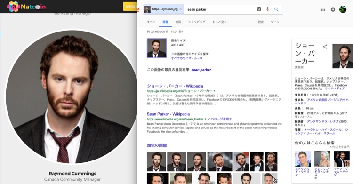Open the yellow MENU button on Natcoin
353x184 pixels.
130,6
